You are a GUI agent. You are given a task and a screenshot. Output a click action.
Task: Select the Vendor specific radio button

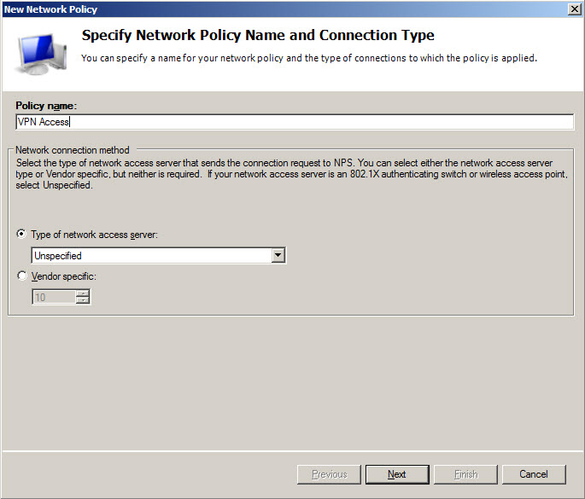point(22,276)
